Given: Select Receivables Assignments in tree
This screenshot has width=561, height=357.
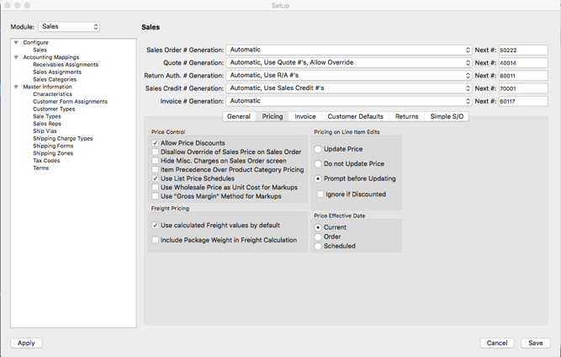Looking at the screenshot, I should (66, 65).
